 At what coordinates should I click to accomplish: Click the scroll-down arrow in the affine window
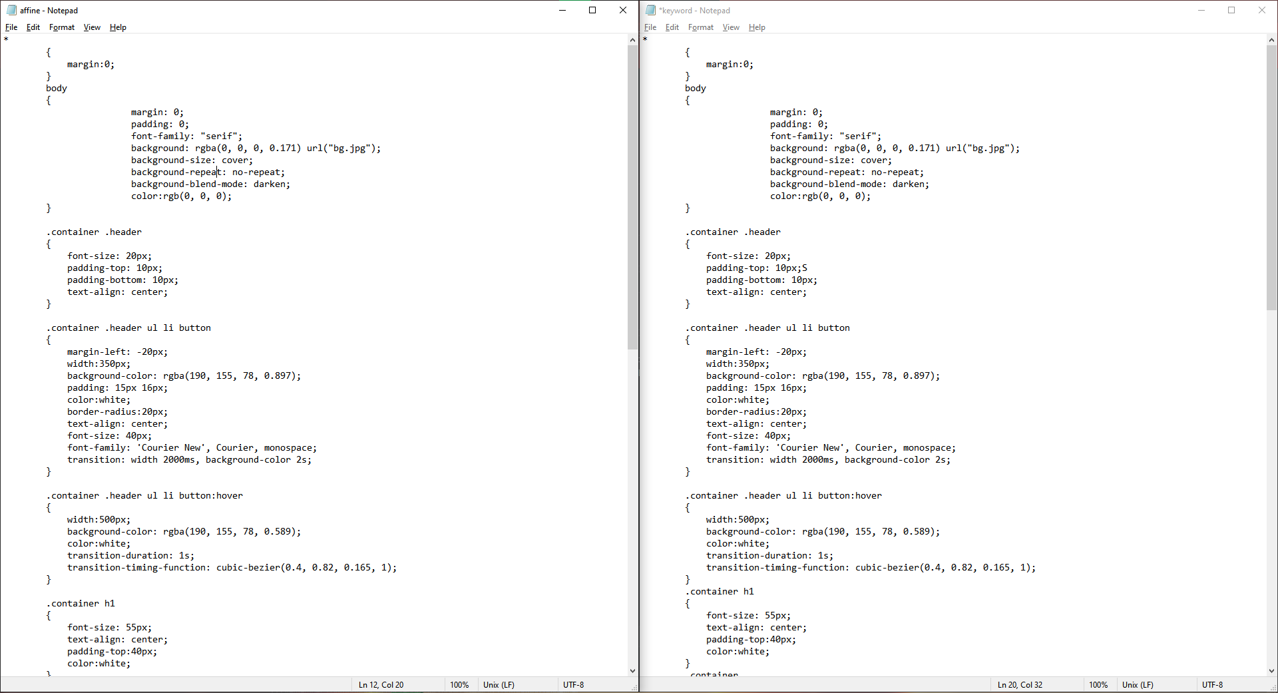[632, 671]
